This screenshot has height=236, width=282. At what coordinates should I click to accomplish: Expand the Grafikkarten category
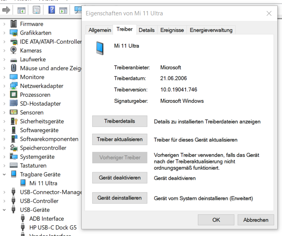[x=4, y=33]
